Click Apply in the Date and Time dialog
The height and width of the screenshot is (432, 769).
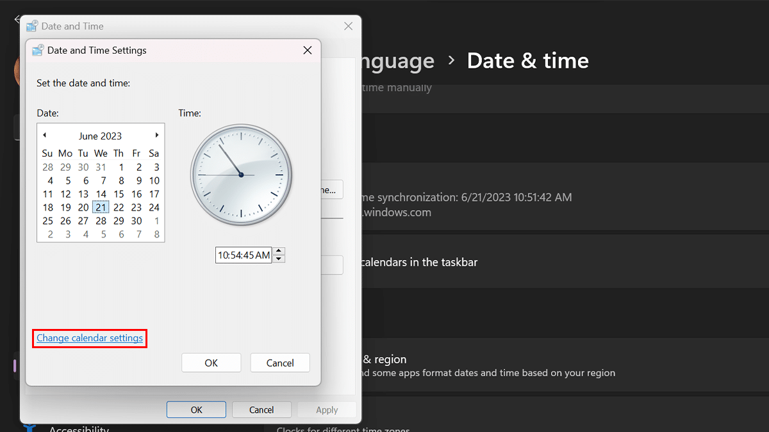pyautogui.click(x=327, y=409)
